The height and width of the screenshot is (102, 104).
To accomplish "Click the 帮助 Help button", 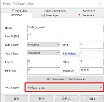I will point(92,99).
